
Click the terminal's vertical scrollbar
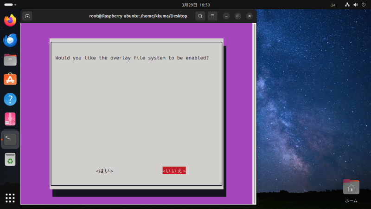[x=254, y=111]
